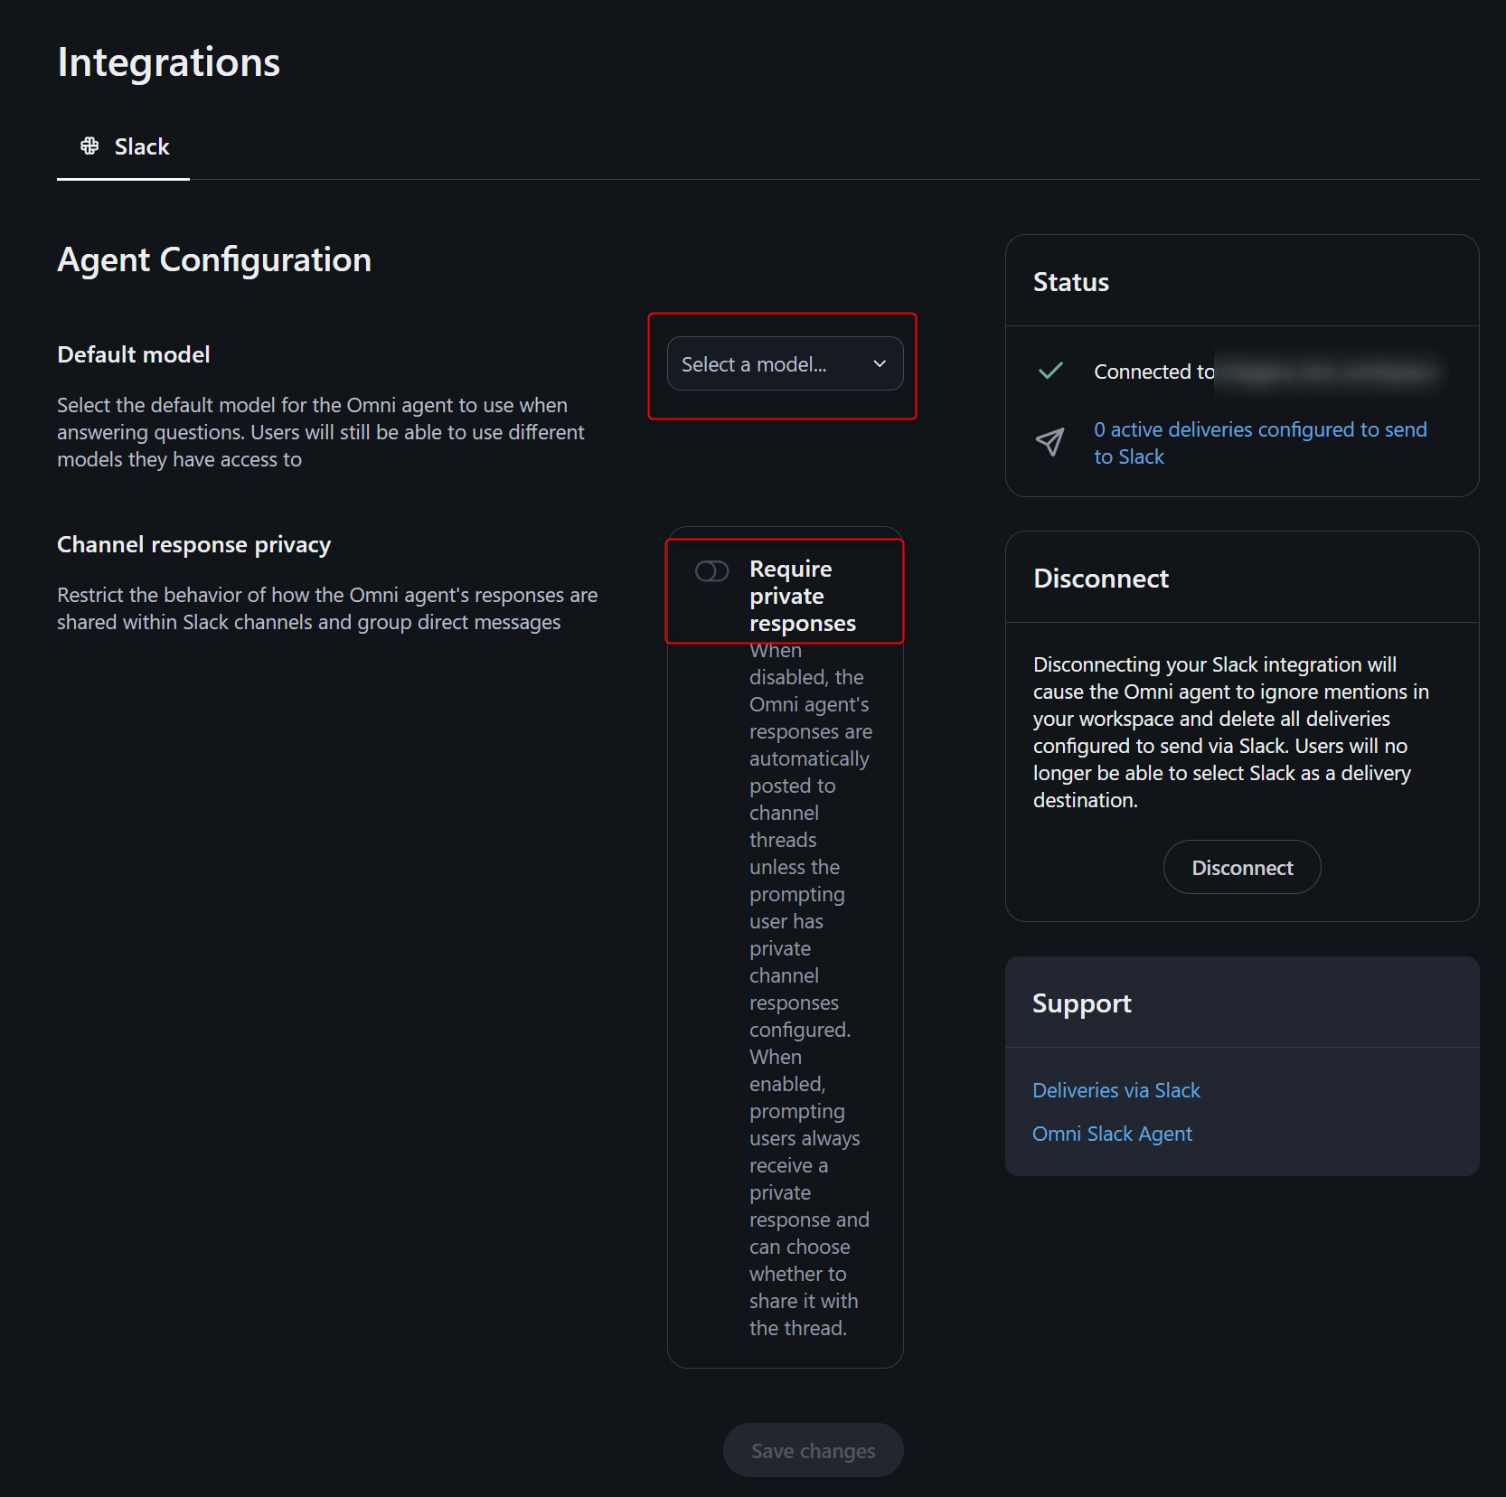Click the 'Require private responses' label text
Image resolution: width=1506 pixels, height=1497 pixels.
(802, 596)
